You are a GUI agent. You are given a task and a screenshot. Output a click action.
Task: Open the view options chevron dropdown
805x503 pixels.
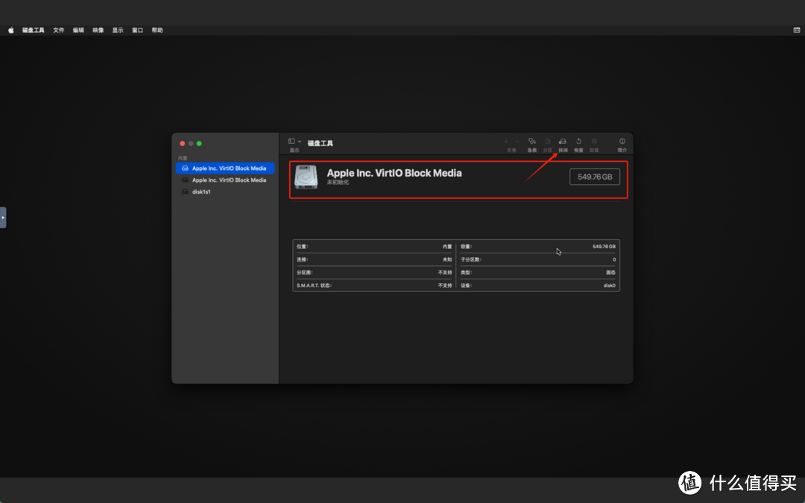(x=300, y=141)
